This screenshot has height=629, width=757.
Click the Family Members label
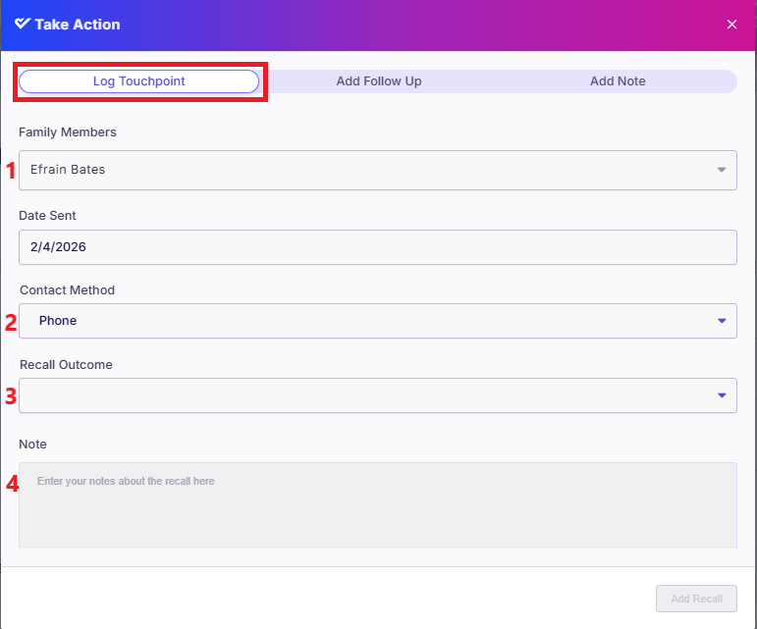point(68,132)
